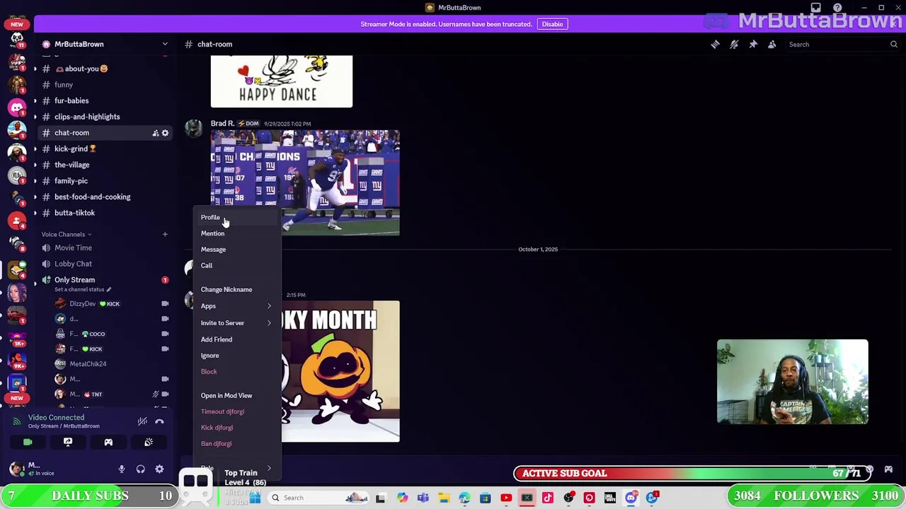Toggle noise suppression in voice panel
Image resolution: width=906 pixels, height=509 pixels.
point(142,421)
